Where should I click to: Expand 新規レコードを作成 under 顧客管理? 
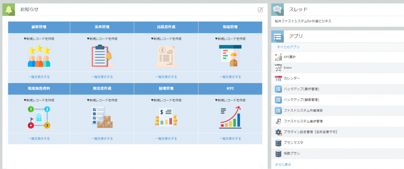click(x=39, y=39)
